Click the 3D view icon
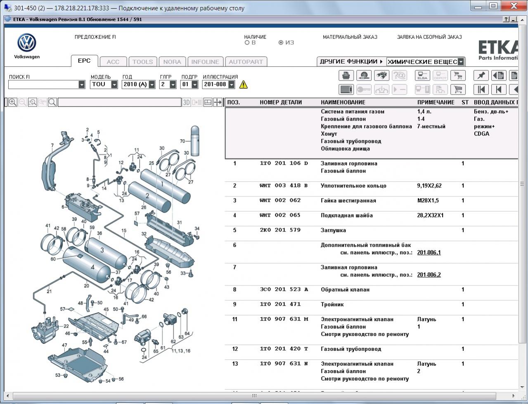Image resolution: width=528 pixels, height=404 pixels. coord(187,102)
